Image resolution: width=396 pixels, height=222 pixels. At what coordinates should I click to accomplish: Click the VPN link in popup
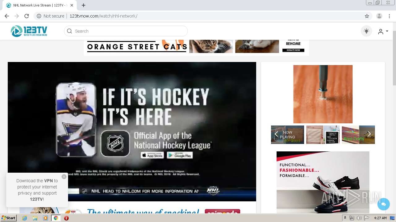point(49,181)
